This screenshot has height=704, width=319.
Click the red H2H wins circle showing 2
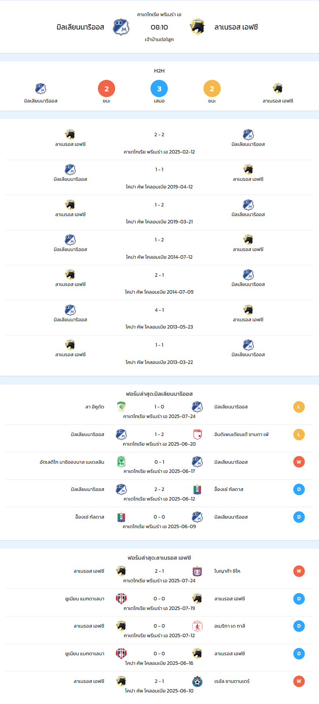pos(107,89)
